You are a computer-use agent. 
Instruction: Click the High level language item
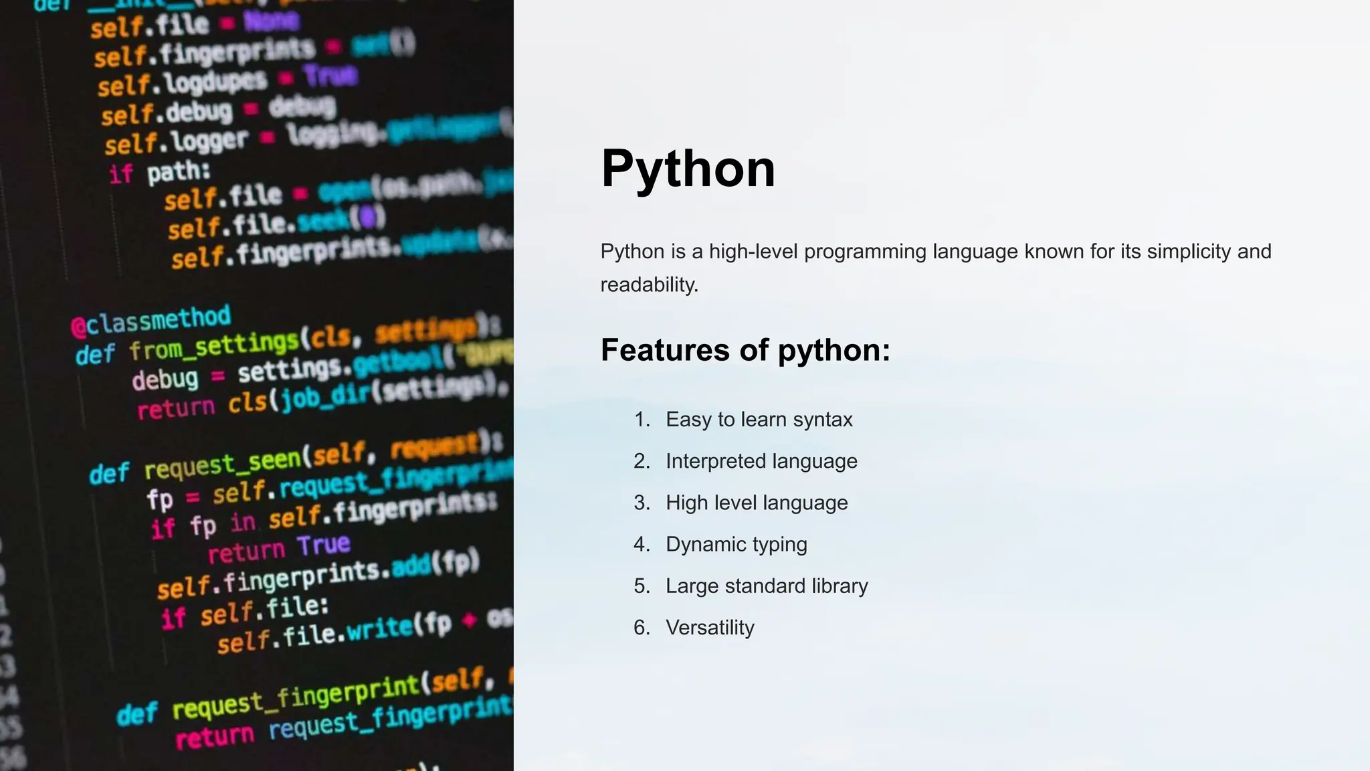pyautogui.click(x=756, y=503)
